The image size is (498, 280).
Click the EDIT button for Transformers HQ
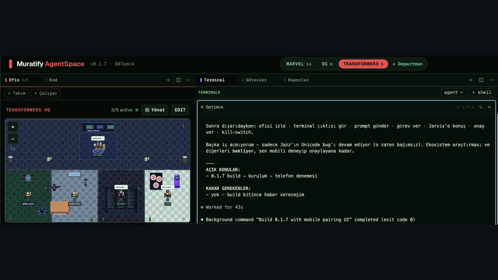tap(180, 110)
